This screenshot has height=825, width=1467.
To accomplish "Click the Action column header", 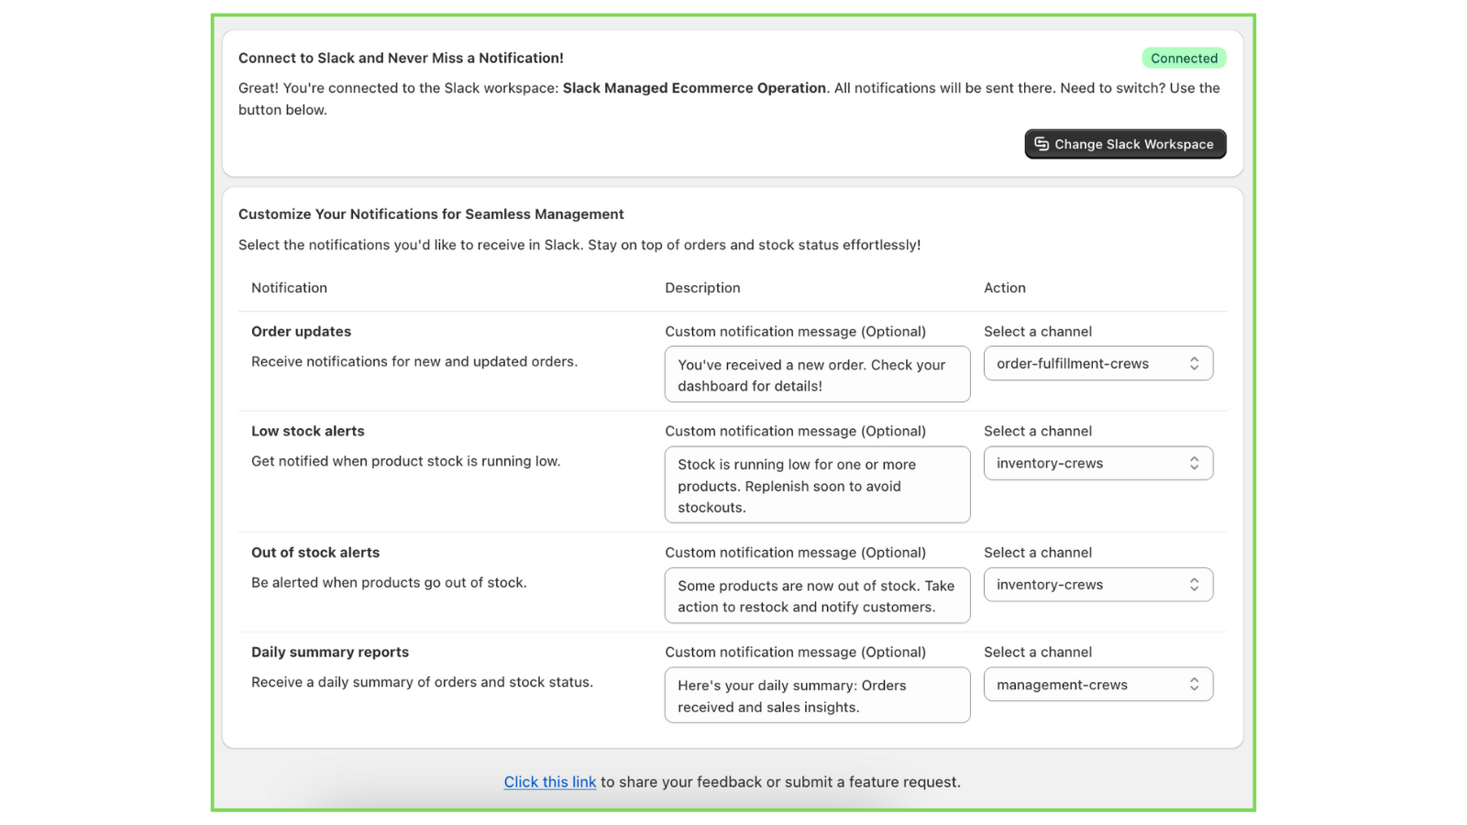I will (x=1005, y=287).
